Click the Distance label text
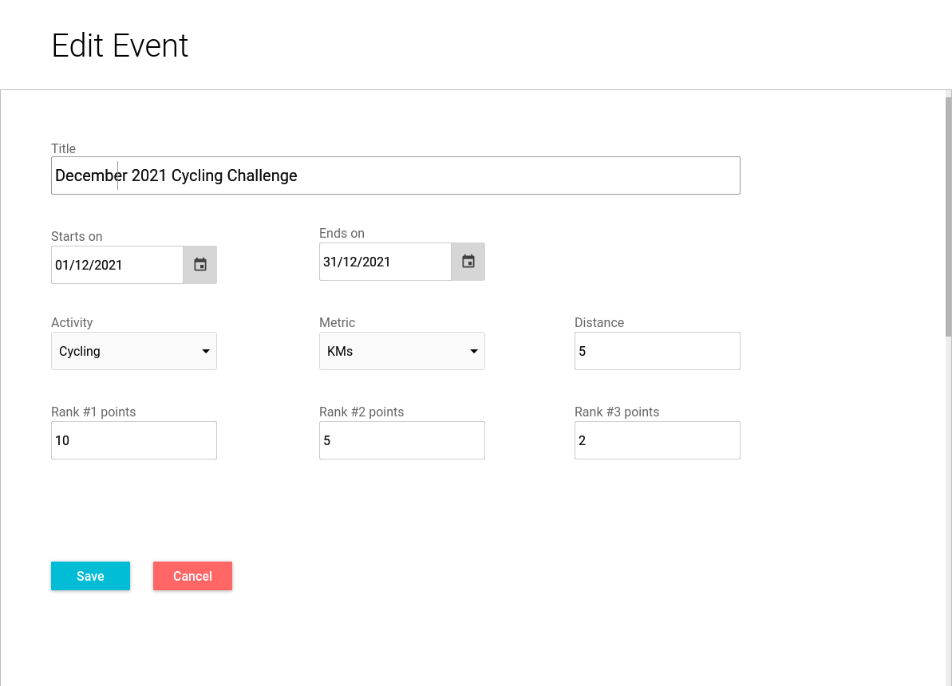Viewport: 952px width, 686px height. [599, 322]
